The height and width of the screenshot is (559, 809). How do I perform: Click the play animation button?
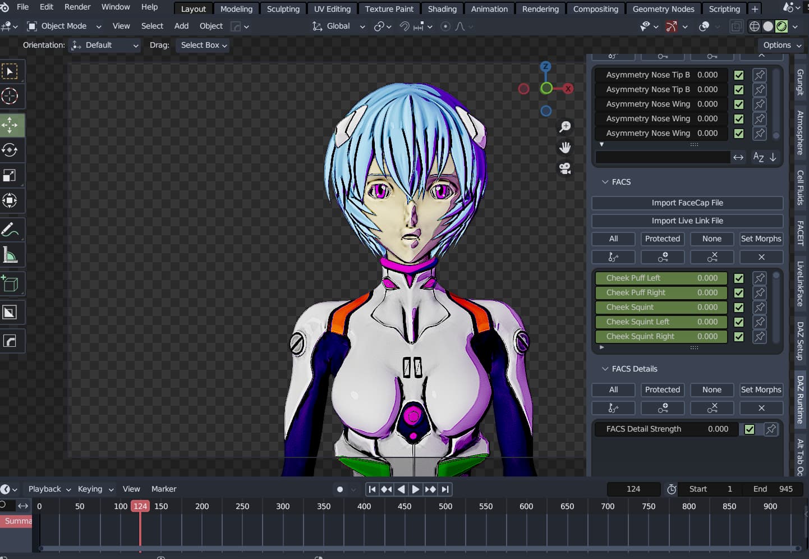[x=416, y=489]
